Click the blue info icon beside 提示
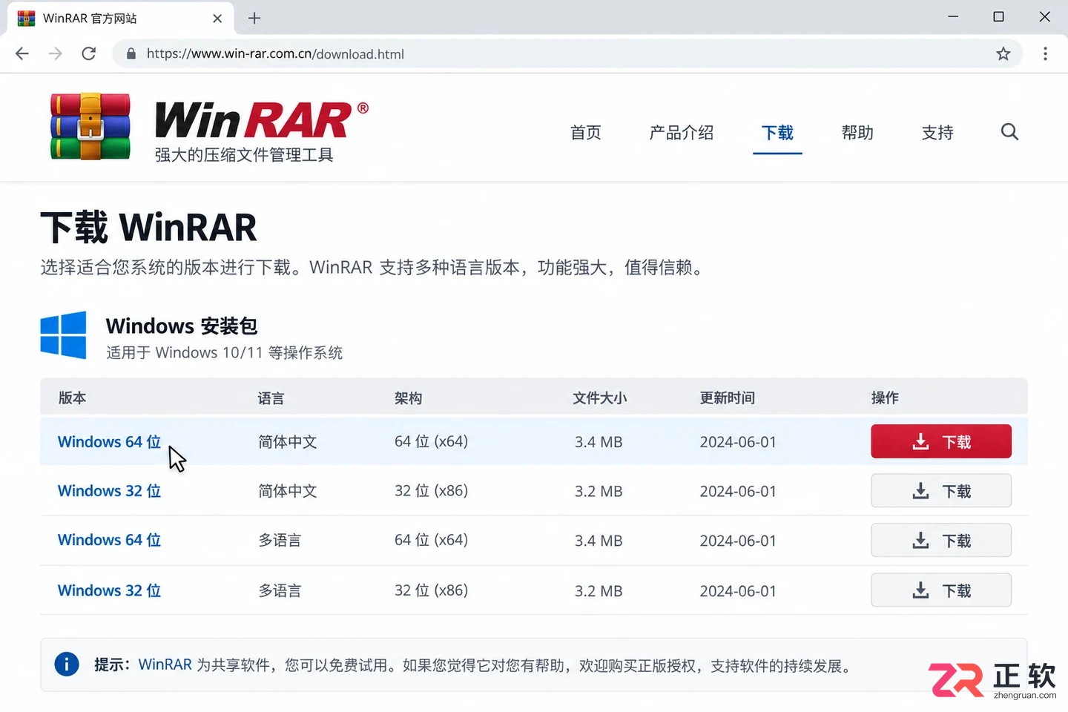 point(67,664)
